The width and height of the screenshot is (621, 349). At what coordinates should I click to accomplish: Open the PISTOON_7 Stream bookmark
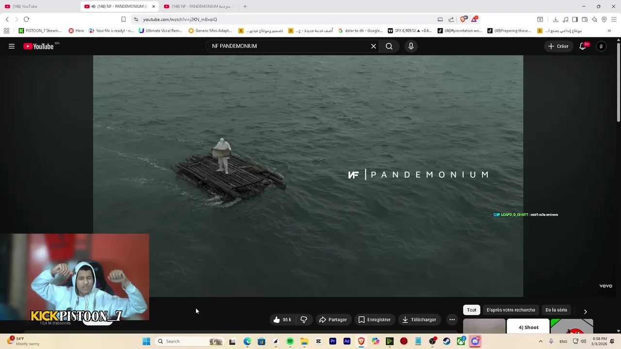(40, 31)
